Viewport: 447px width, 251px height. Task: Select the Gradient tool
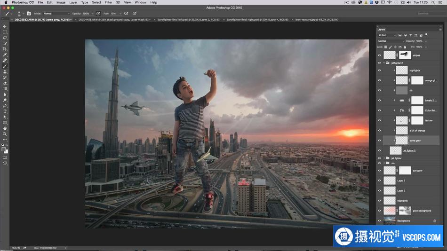(5, 89)
